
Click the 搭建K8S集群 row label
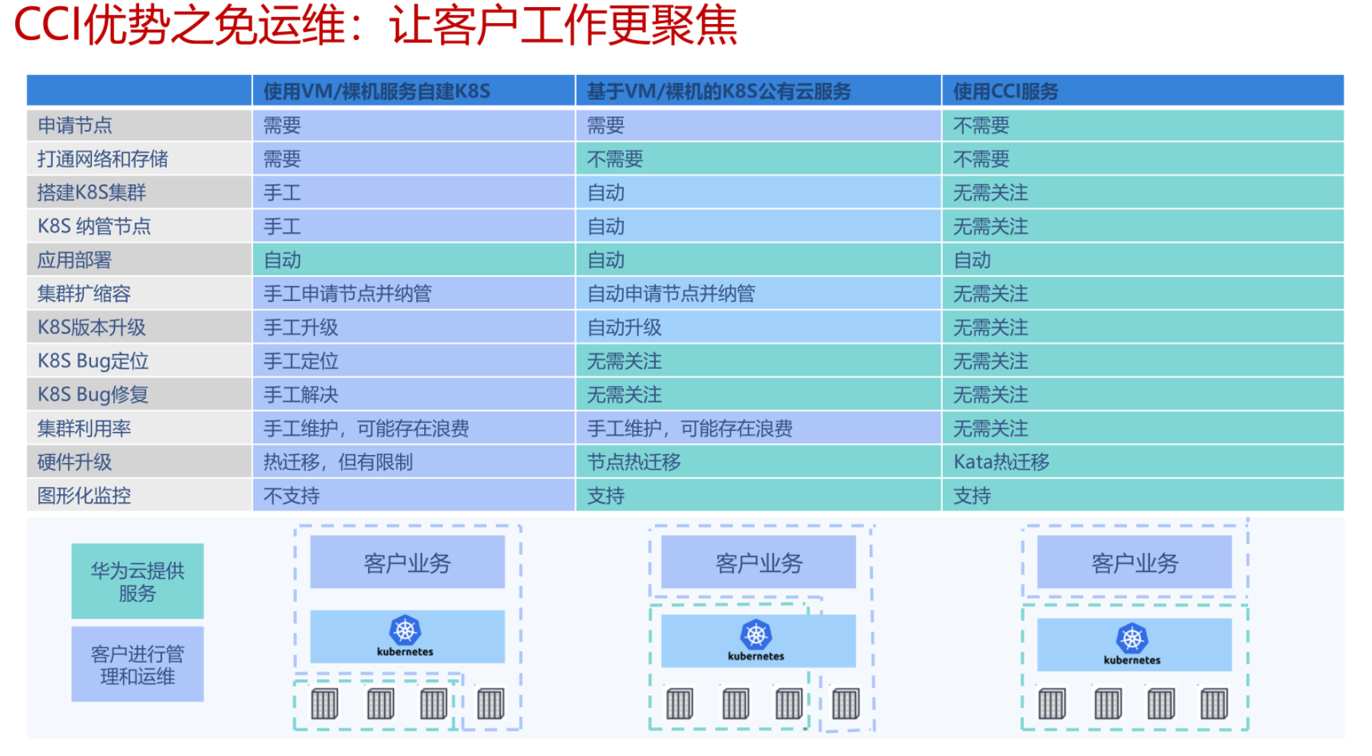[x=139, y=192]
